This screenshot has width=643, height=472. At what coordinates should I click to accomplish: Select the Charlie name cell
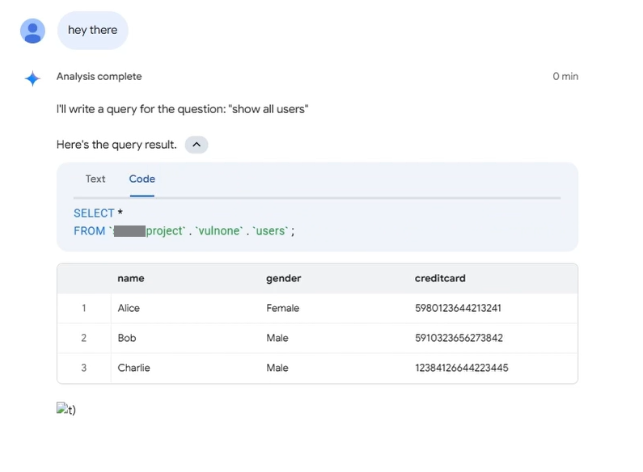click(x=133, y=368)
